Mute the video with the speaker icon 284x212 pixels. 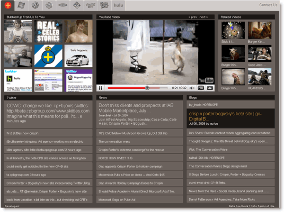[192, 88]
